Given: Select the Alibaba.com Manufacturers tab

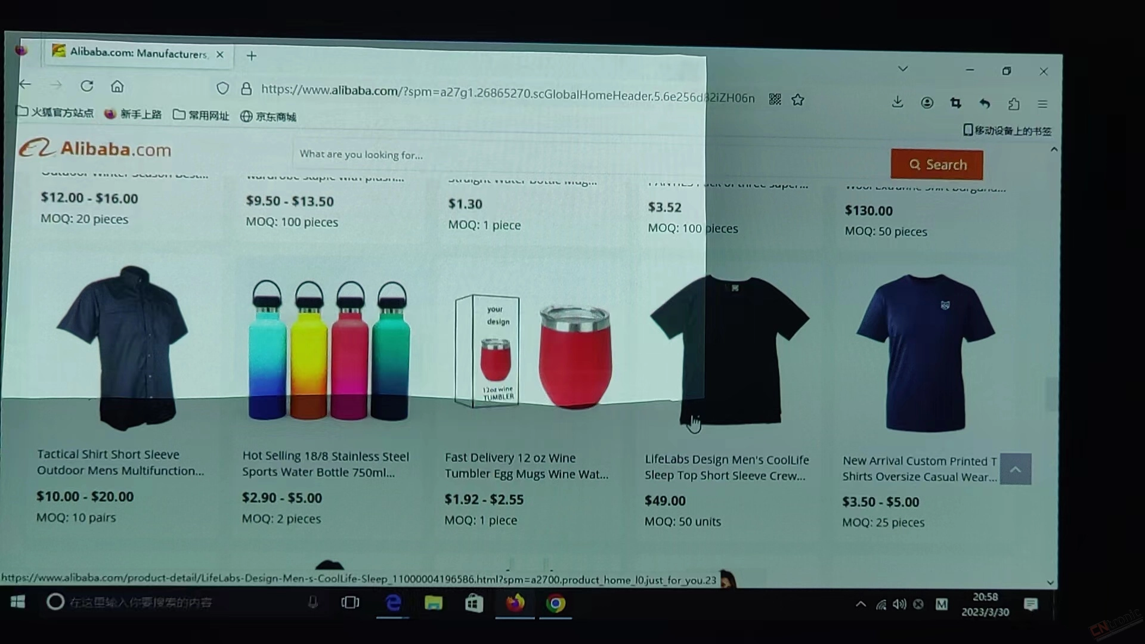Looking at the screenshot, I should (x=138, y=53).
